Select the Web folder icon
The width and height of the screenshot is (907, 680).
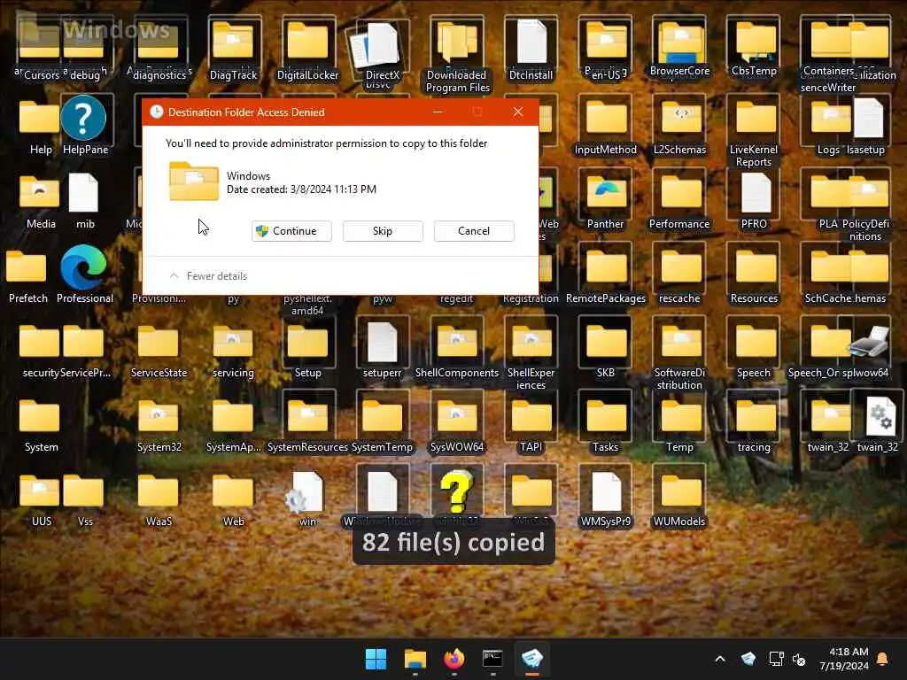coord(233,491)
